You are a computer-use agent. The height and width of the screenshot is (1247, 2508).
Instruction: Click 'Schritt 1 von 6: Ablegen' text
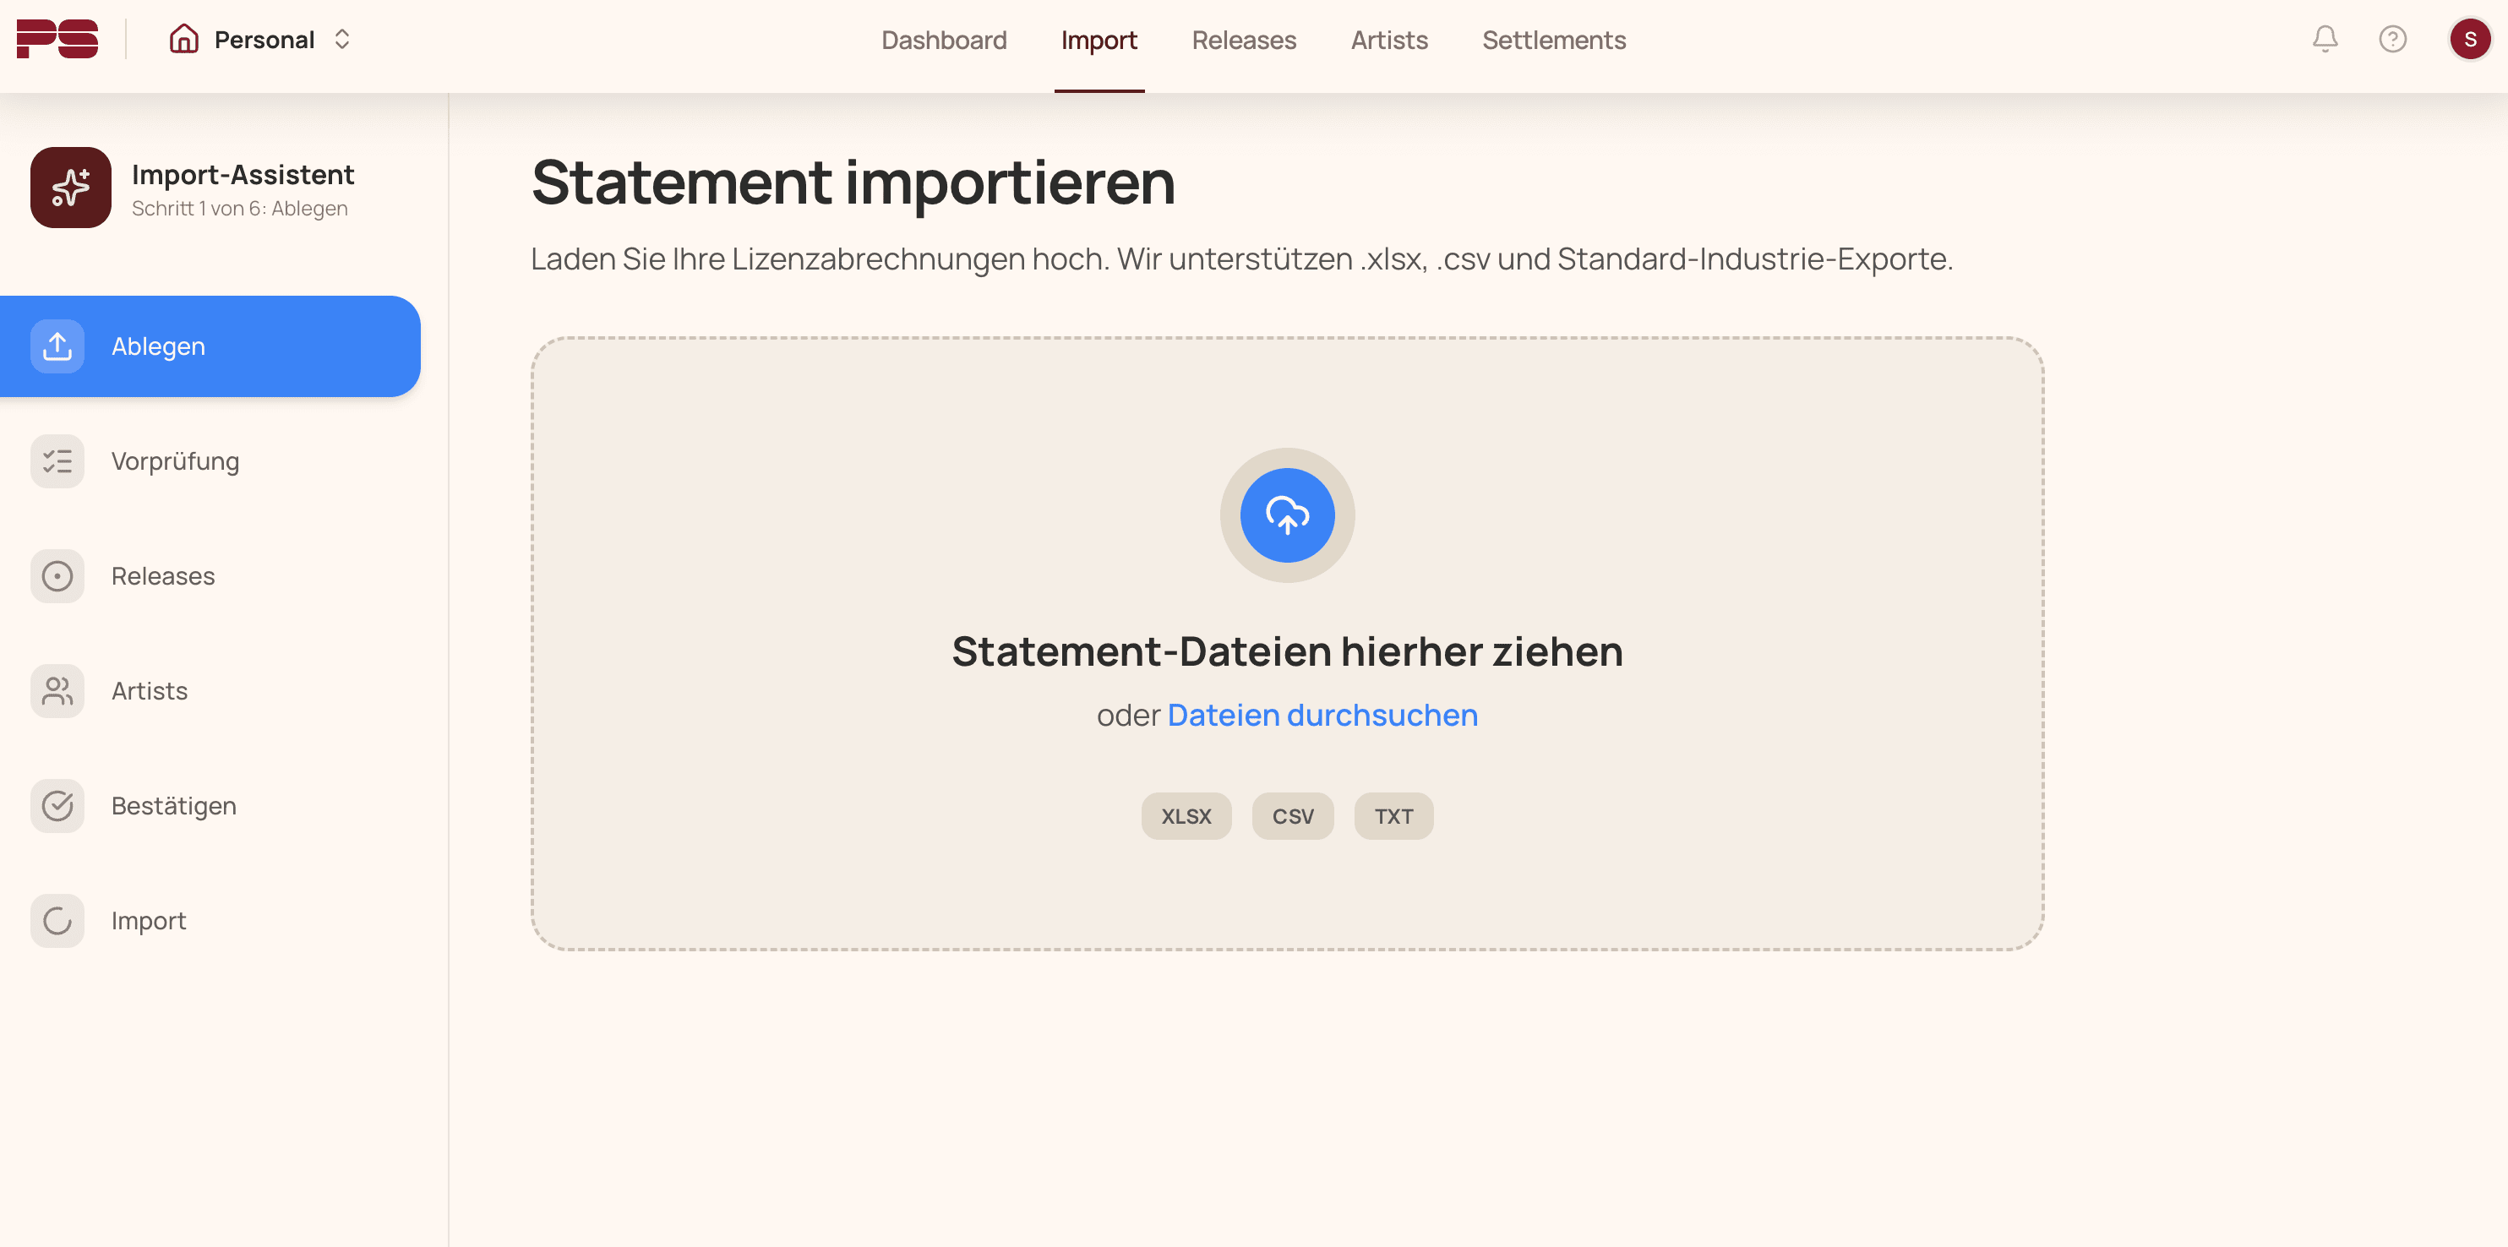239,209
